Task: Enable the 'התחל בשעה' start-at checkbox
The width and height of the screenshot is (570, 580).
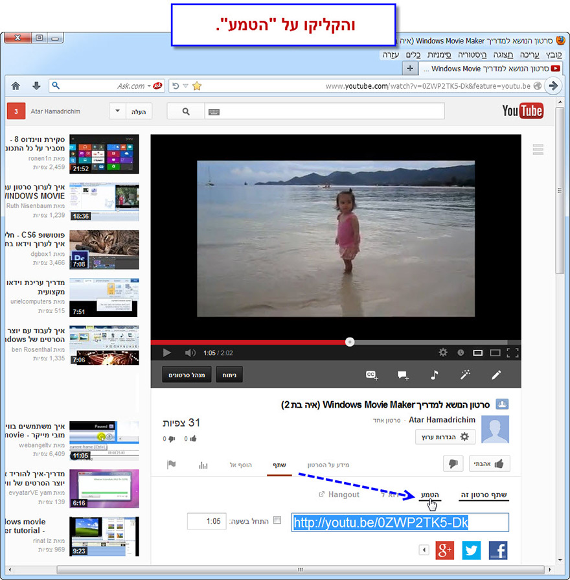Action: click(x=277, y=520)
